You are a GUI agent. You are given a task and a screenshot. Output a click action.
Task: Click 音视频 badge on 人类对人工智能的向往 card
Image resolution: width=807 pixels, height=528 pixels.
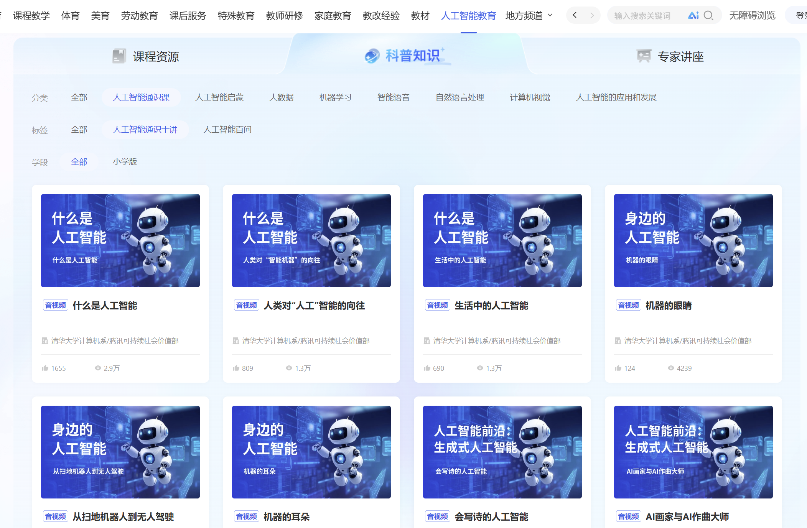247,305
